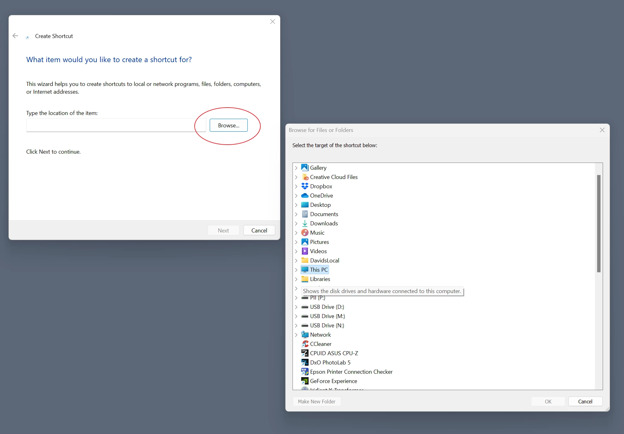Click Cancel in Browse for Files dialog
Viewport: 624px width, 434px height.
point(585,401)
